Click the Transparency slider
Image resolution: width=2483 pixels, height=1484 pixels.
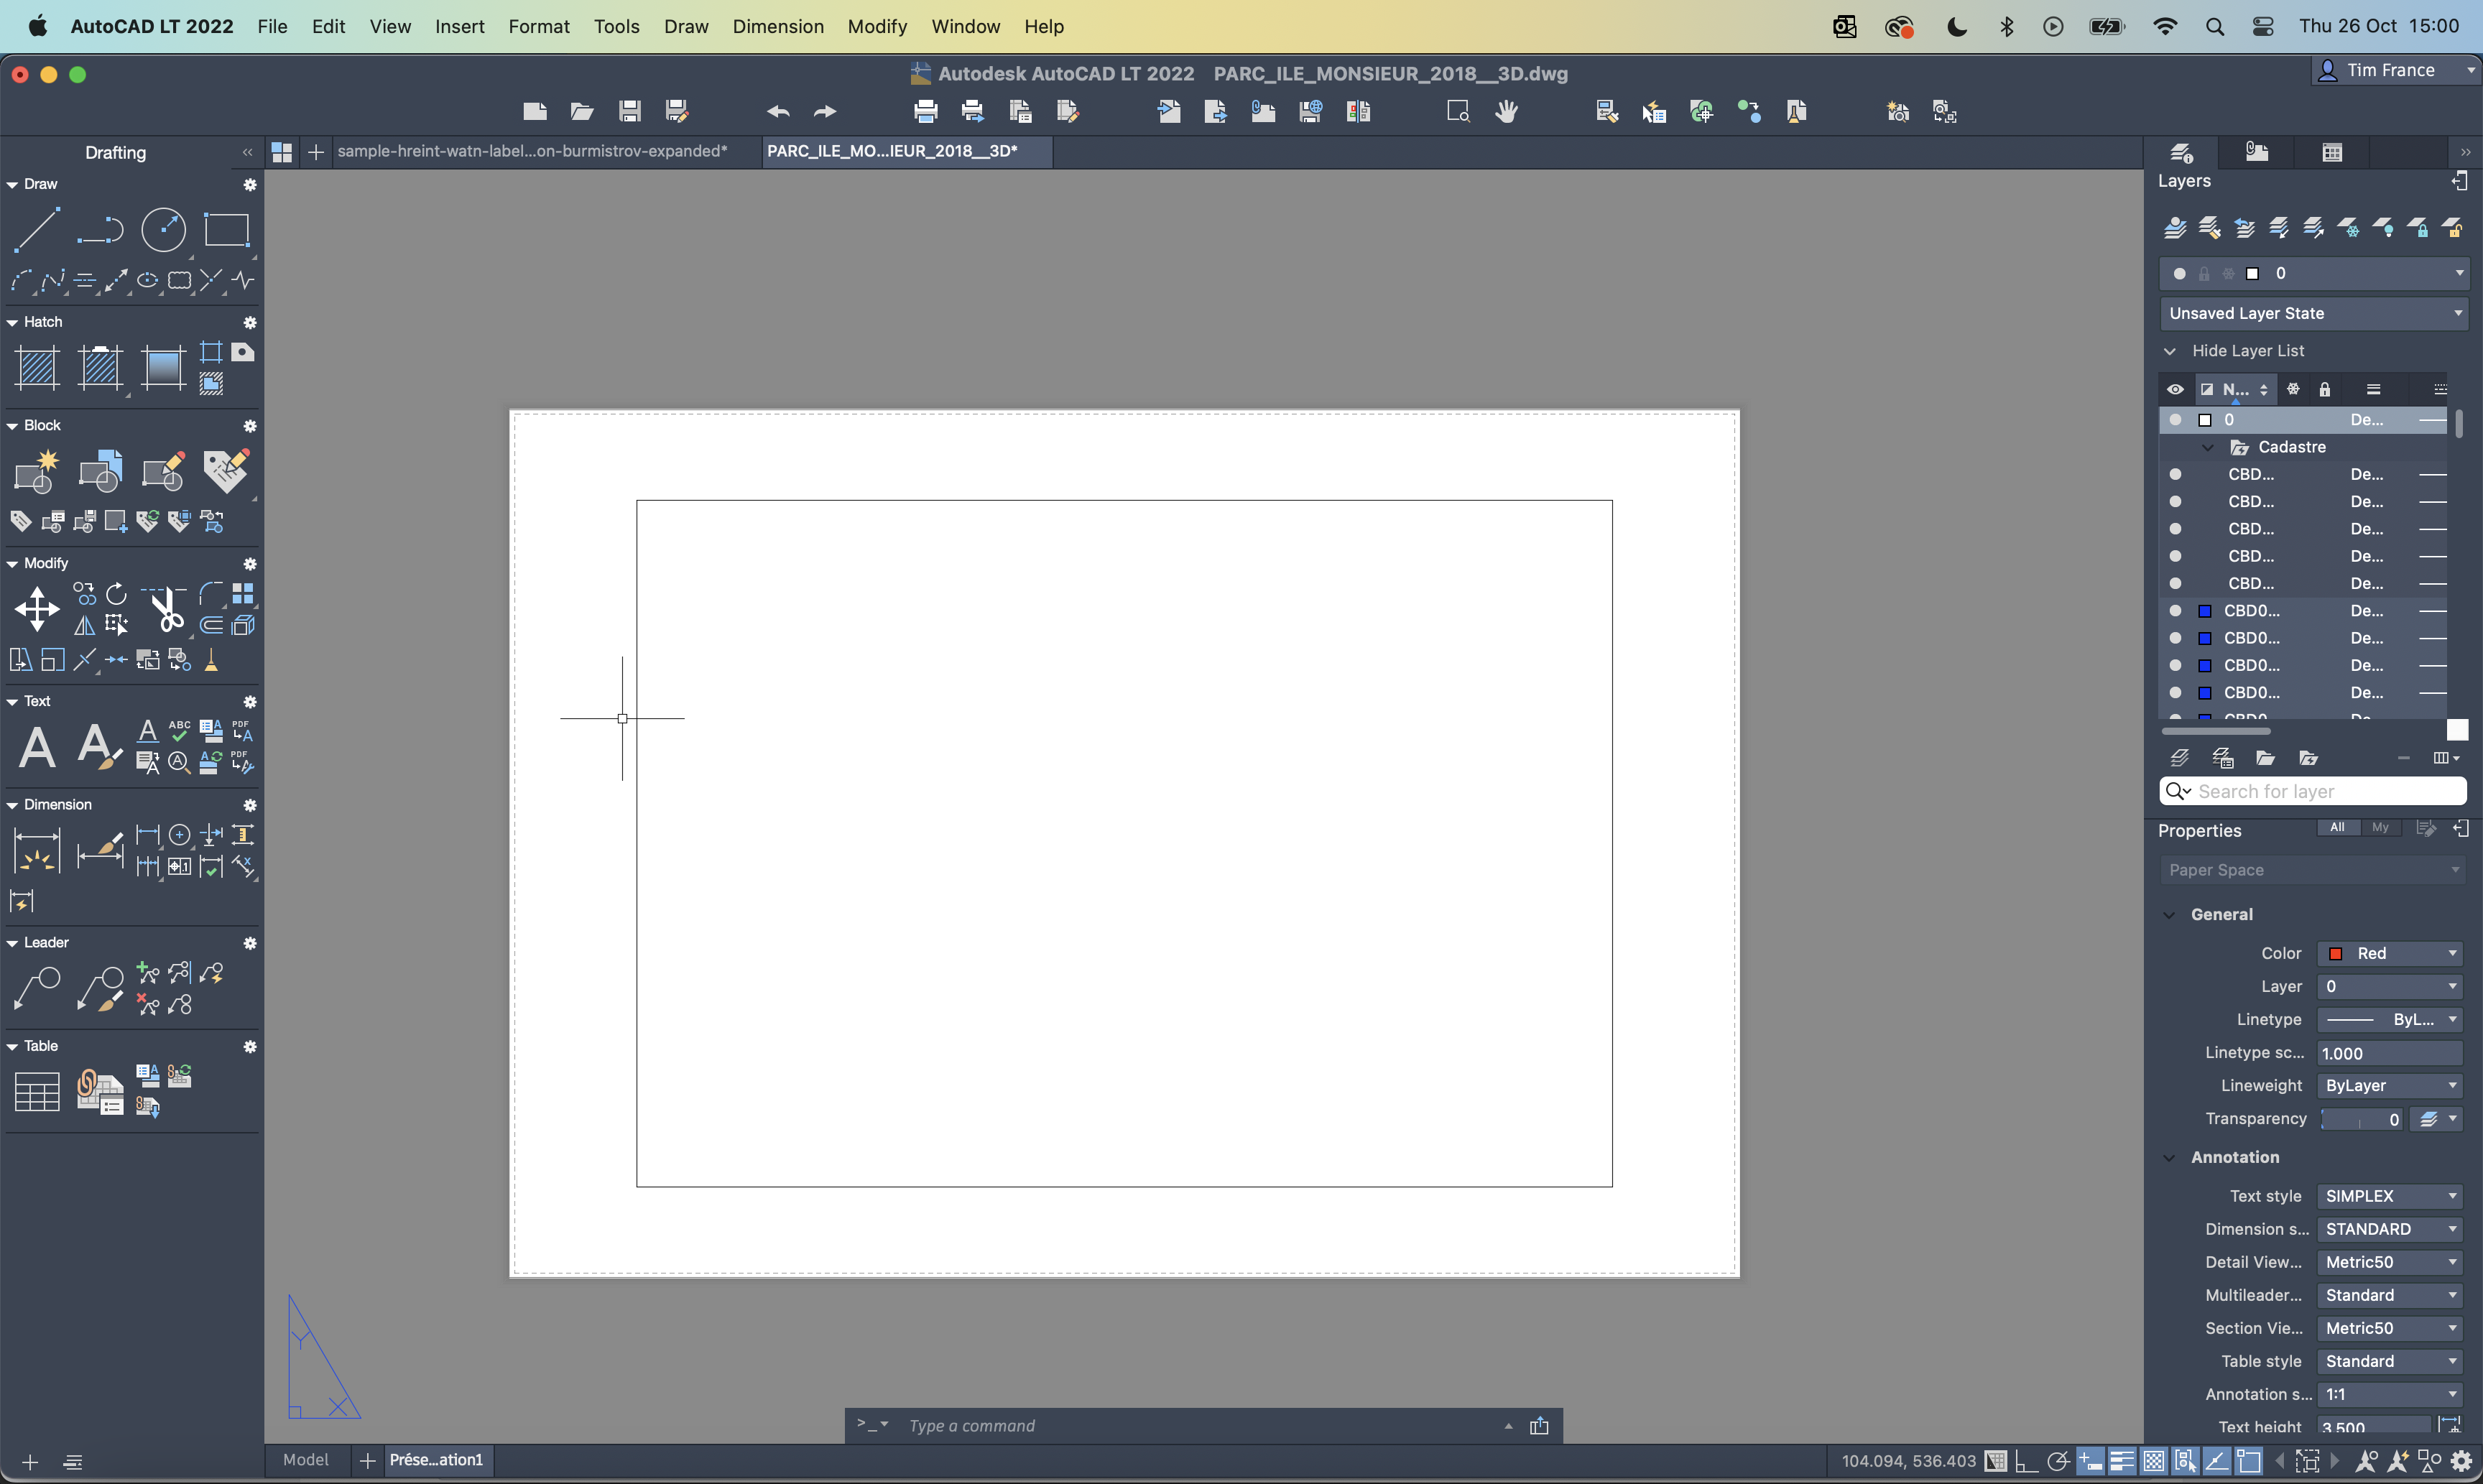(2362, 1119)
